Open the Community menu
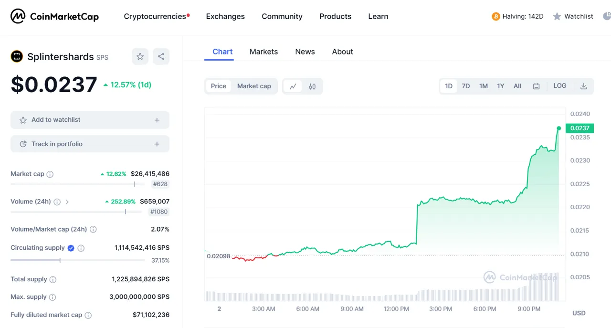 [282, 16]
